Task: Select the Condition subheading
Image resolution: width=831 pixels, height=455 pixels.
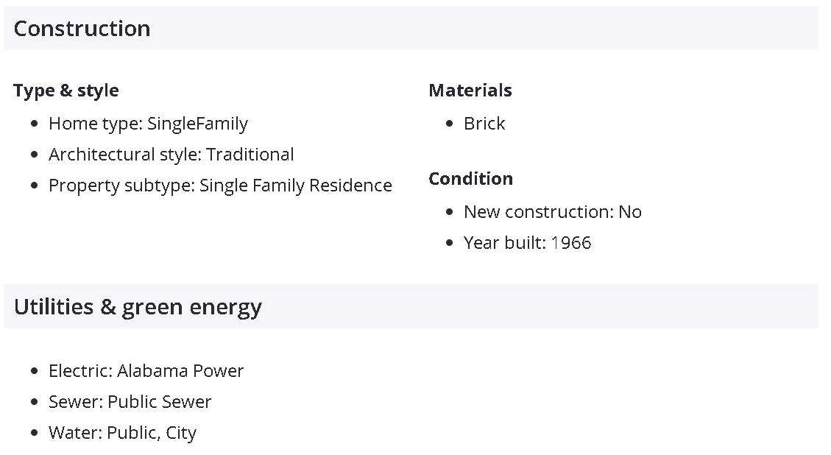Action: coord(471,179)
